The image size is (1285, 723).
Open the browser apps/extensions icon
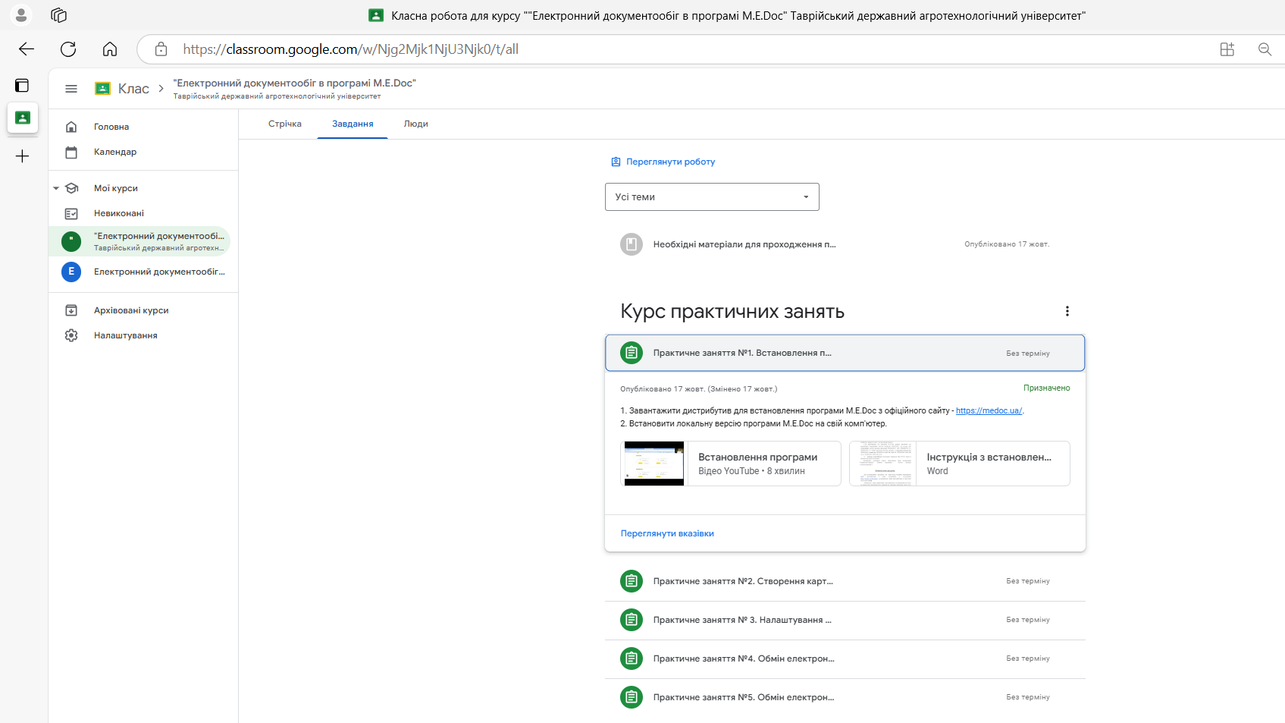click(x=1227, y=49)
